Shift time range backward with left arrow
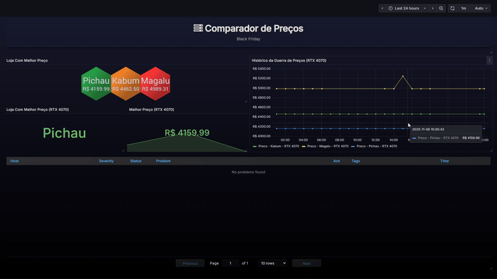 [x=382, y=8]
